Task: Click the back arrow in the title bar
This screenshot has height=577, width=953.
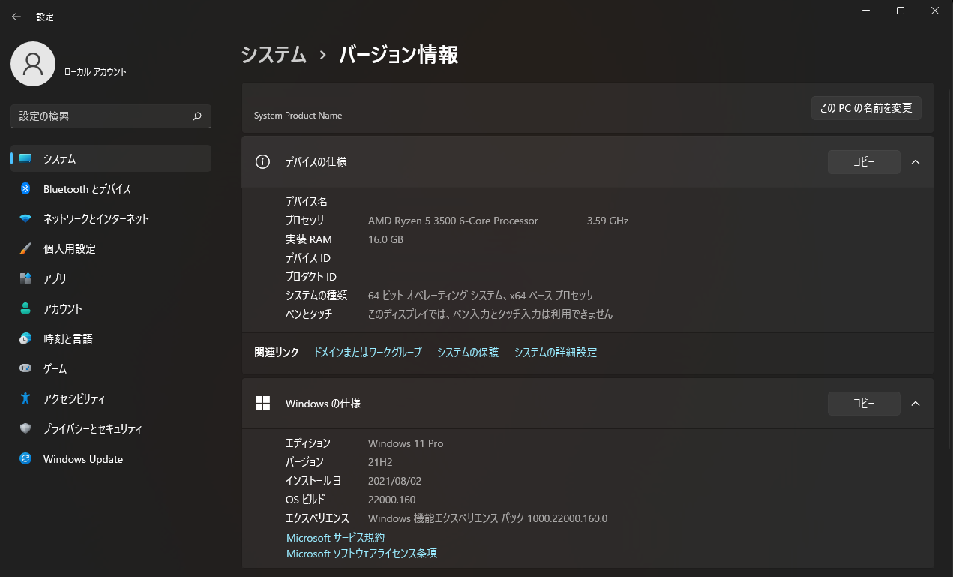Action: click(x=16, y=17)
